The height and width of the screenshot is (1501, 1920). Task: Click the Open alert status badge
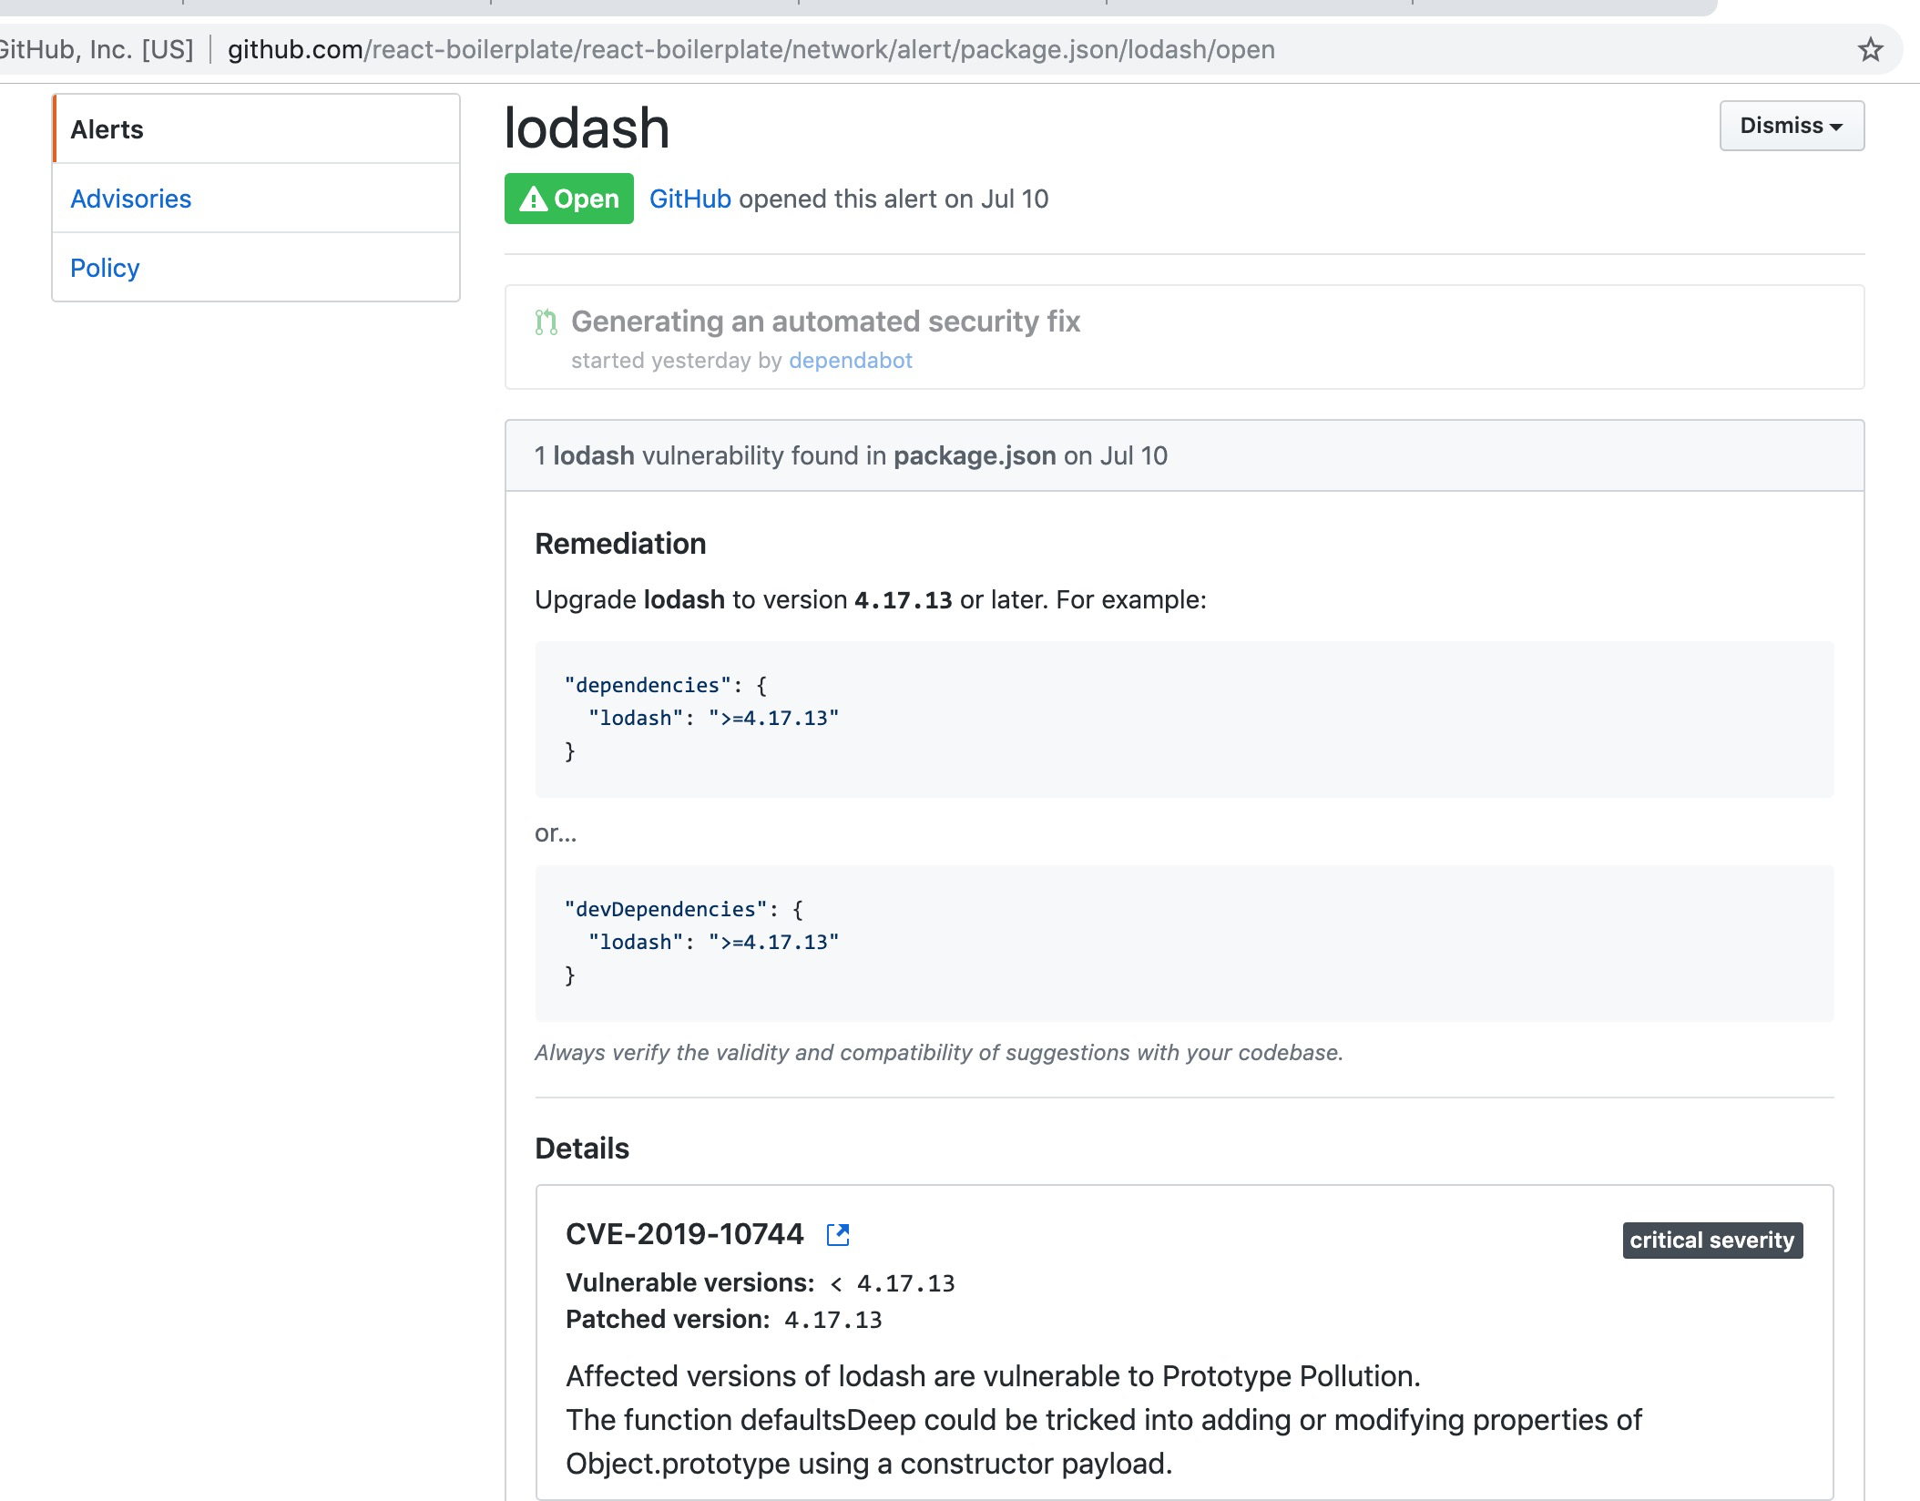pos(568,199)
